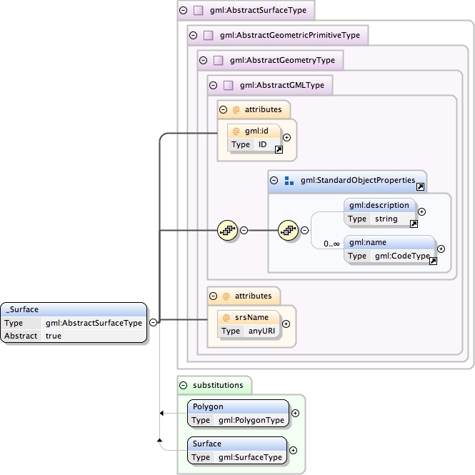Expand the gml:description element
475x475 pixels.
pos(421,211)
